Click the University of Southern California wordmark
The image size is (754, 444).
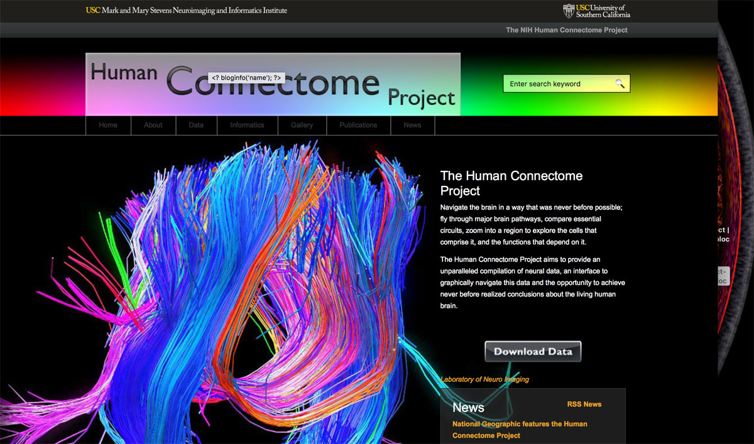(603, 11)
